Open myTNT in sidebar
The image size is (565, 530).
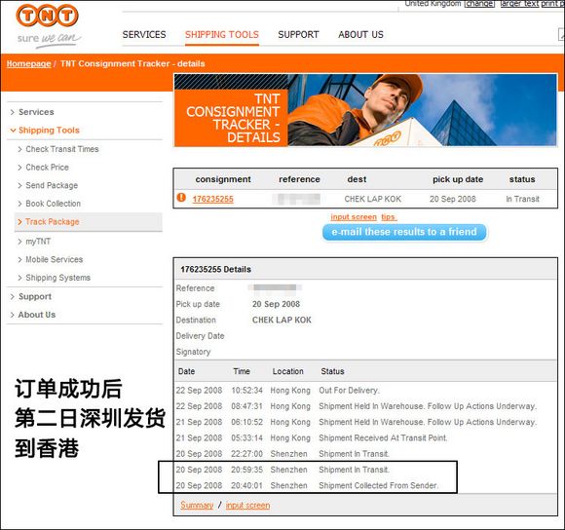point(38,241)
